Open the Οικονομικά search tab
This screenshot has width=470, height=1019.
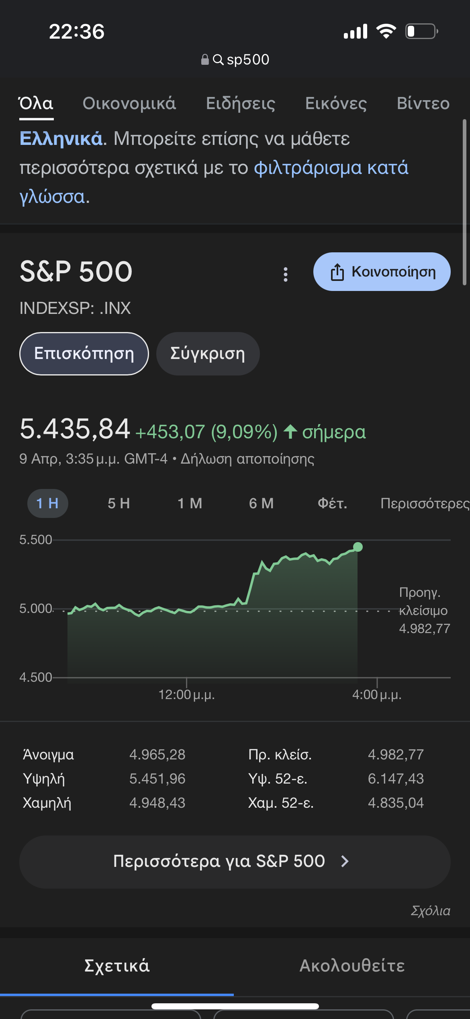129,103
